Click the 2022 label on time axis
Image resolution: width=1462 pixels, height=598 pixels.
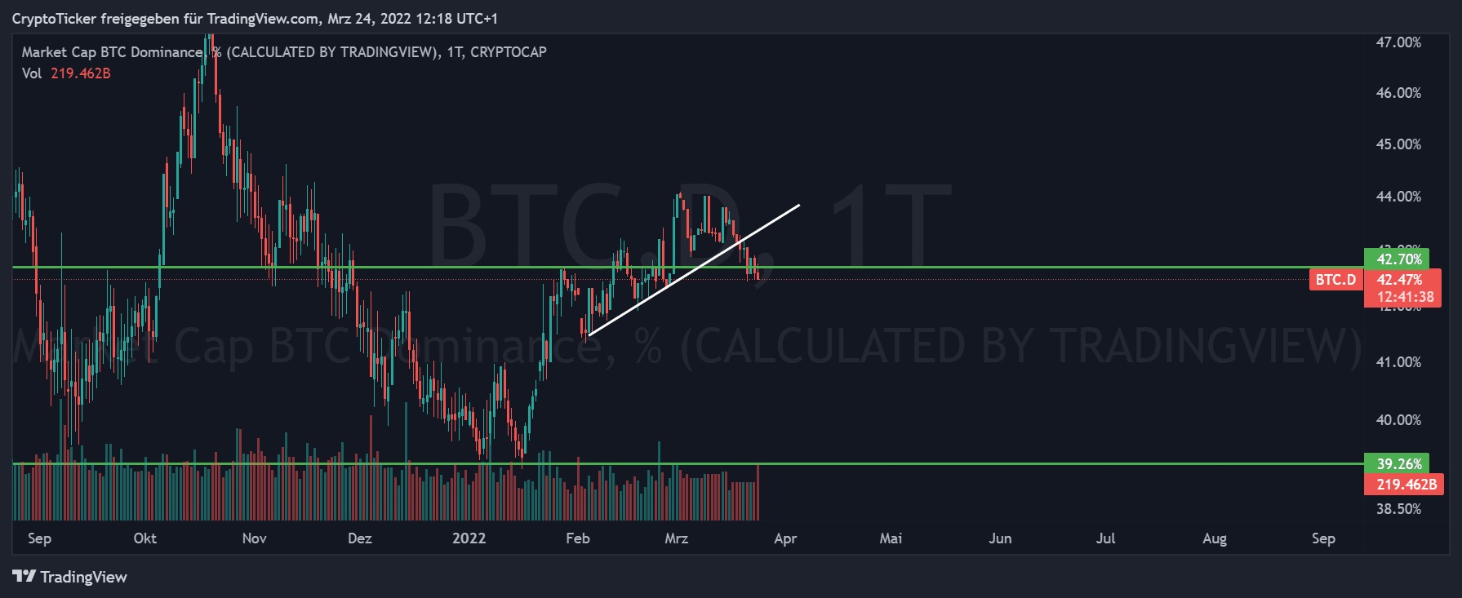coord(469,538)
